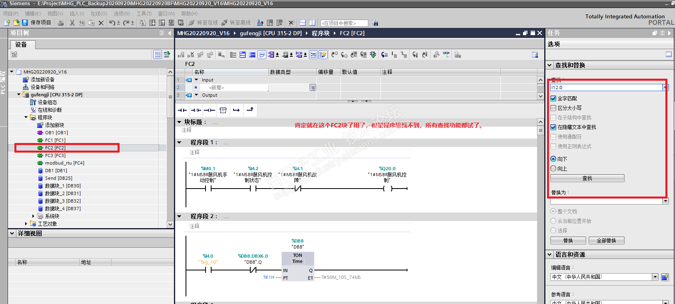Click the 程序块 breadcrumb in editor title
Image resolution: width=675 pixels, height=304 pixels.
[x=321, y=33]
